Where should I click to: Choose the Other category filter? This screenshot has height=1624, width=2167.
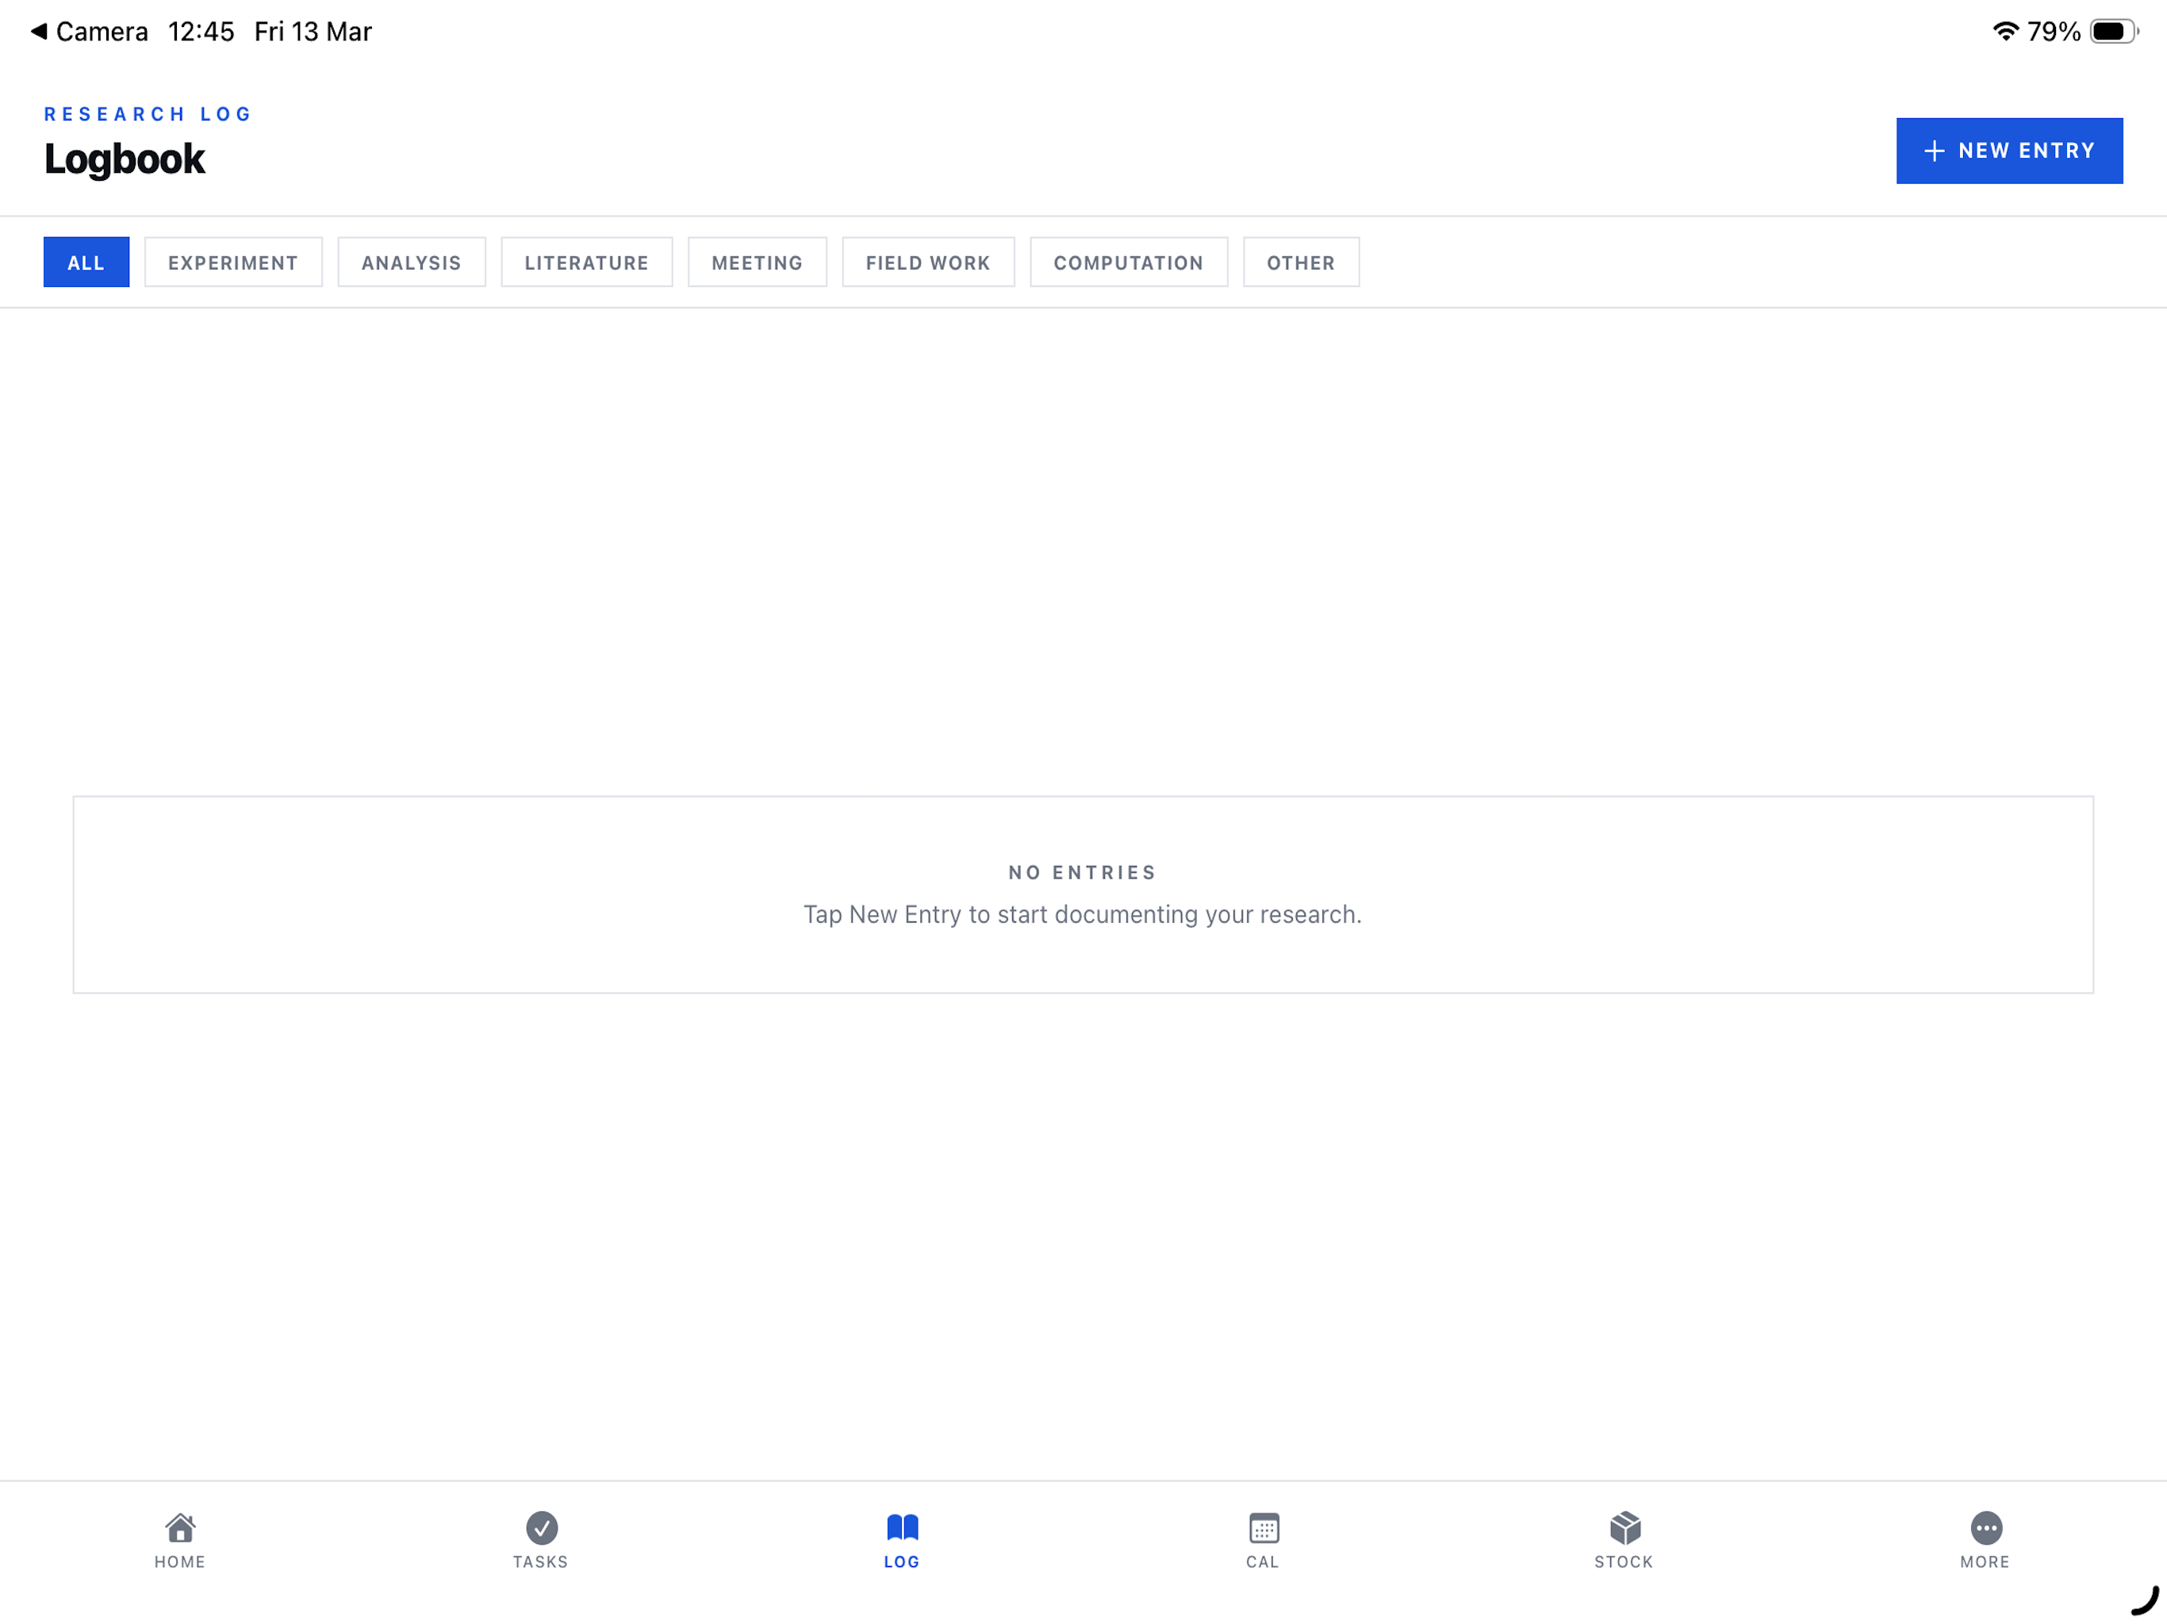point(1300,262)
